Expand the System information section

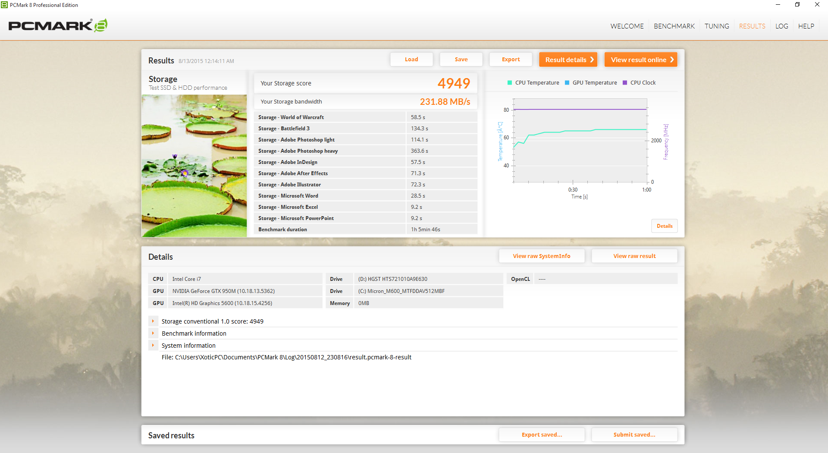[x=153, y=345]
